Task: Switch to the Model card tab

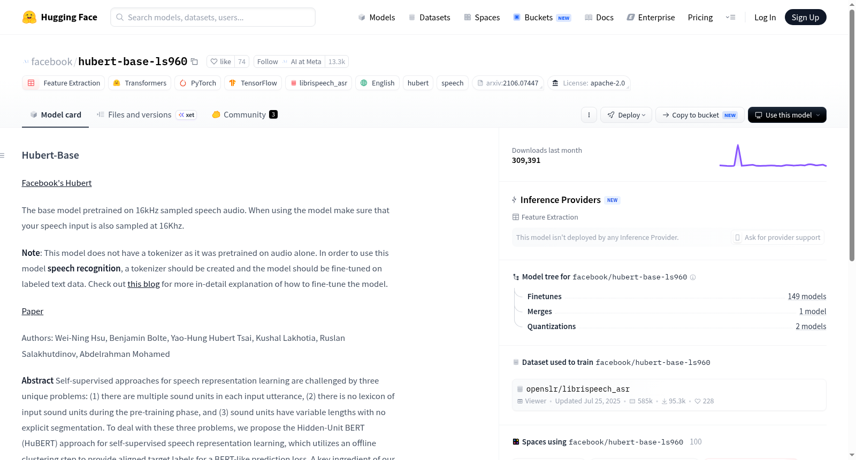Action: (55, 115)
